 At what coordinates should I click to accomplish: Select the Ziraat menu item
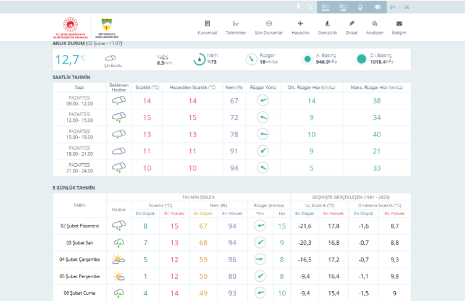click(351, 27)
